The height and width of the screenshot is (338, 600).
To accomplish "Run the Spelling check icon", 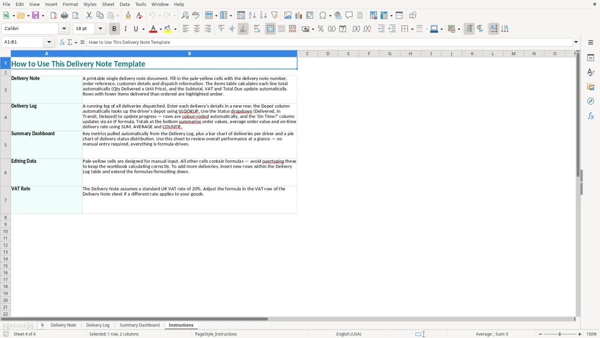I will coord(196,16).
